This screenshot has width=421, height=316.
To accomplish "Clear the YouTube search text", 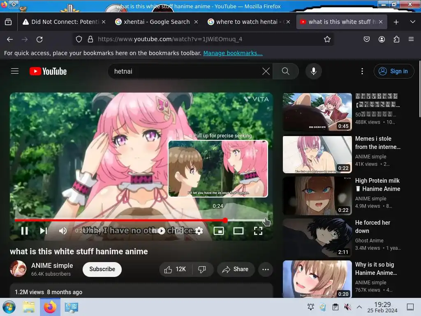I will click(x=266, y=71).
